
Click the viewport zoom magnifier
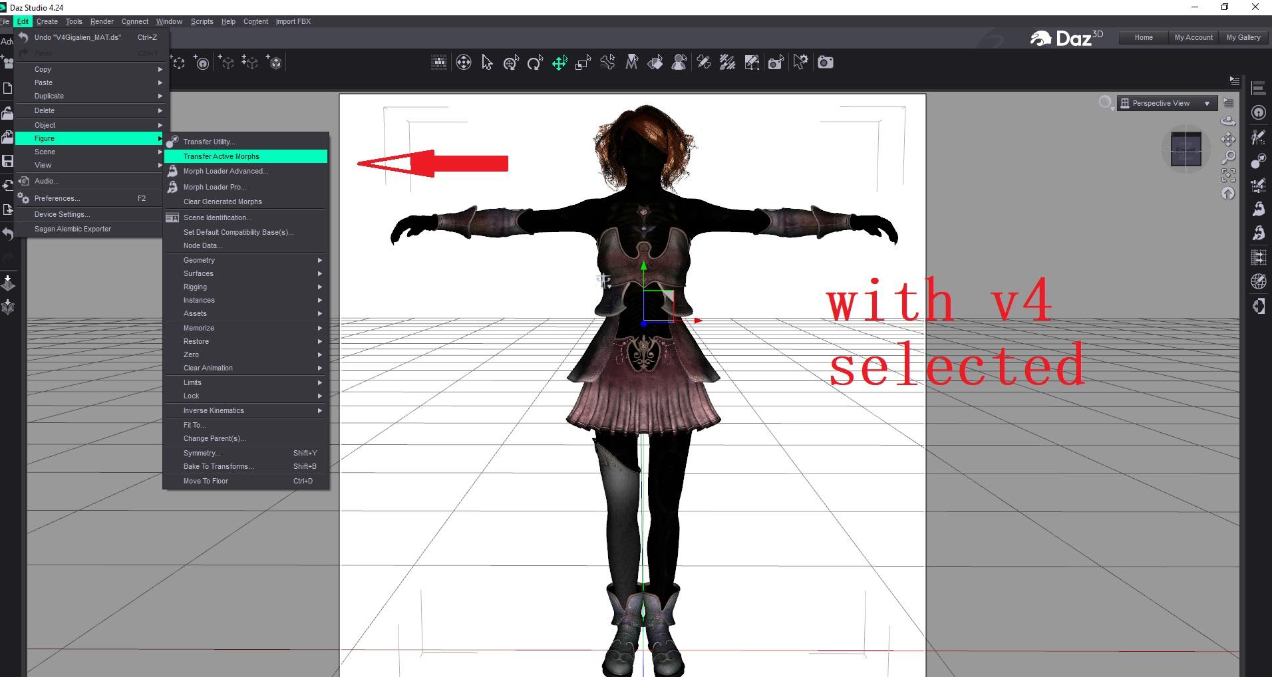pos(1228,158)
